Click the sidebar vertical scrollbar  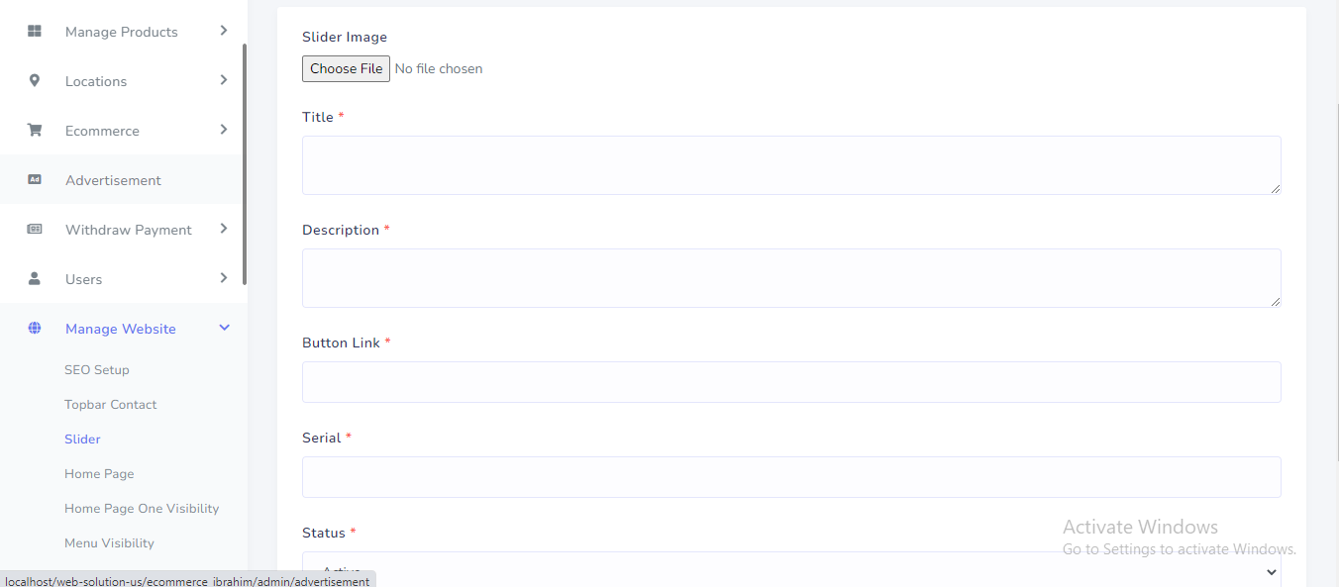pyautogui.click(x=245, y=163)
